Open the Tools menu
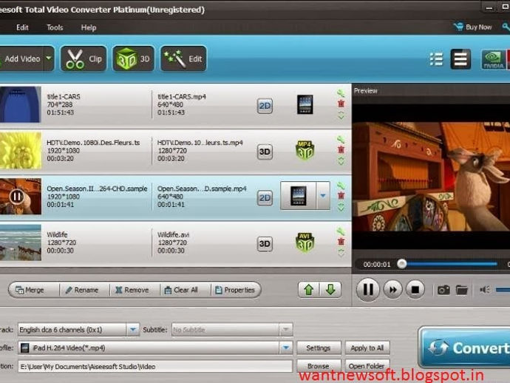Image resolution: width=510 pixels, height=383 pixels. [x=55, y=27]
